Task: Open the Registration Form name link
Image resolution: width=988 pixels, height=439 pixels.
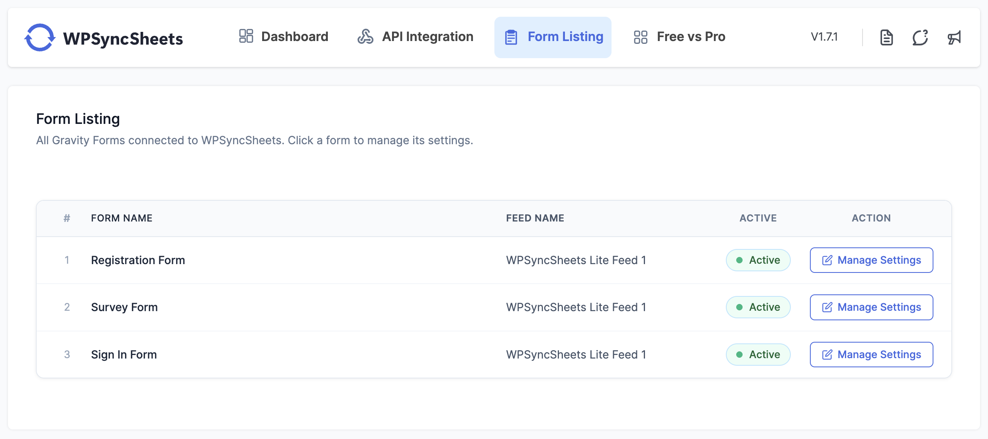Action: [138, 260]
